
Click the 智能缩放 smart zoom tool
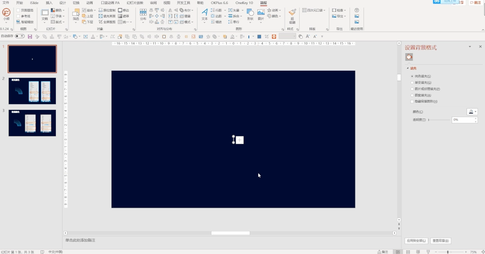[x=25, y=22]
